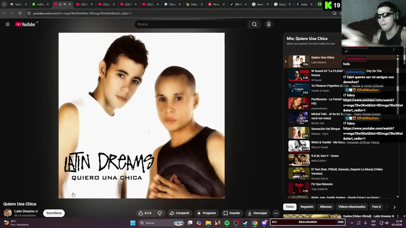Reload the page in browser toolbar

coord(20,13)
